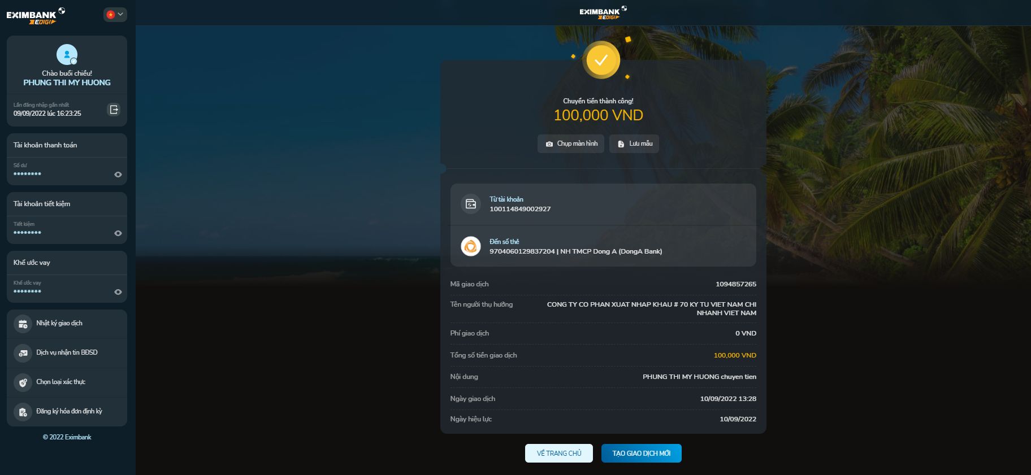Image resolution: width=1031 pixels, height=475 pixels.
Task: Expand the Tài khoản thanh toán section
Action: point(67,145)
